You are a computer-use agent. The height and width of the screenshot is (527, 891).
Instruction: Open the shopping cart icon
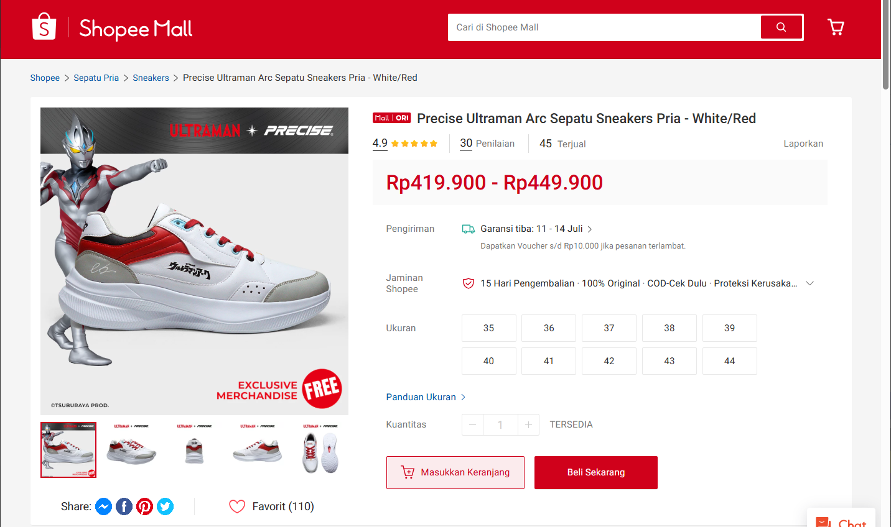pyautogui.click(x=836, y=27)
